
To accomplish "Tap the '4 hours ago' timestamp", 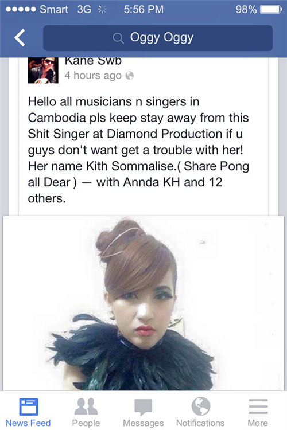I will point(93,76).
